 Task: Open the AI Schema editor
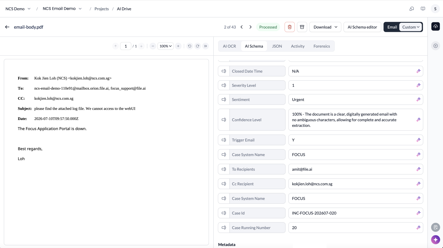362,27
